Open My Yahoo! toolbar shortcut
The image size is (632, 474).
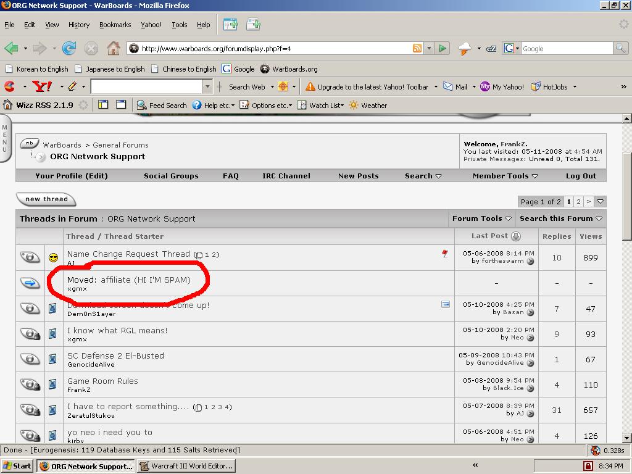coord(502,86)
